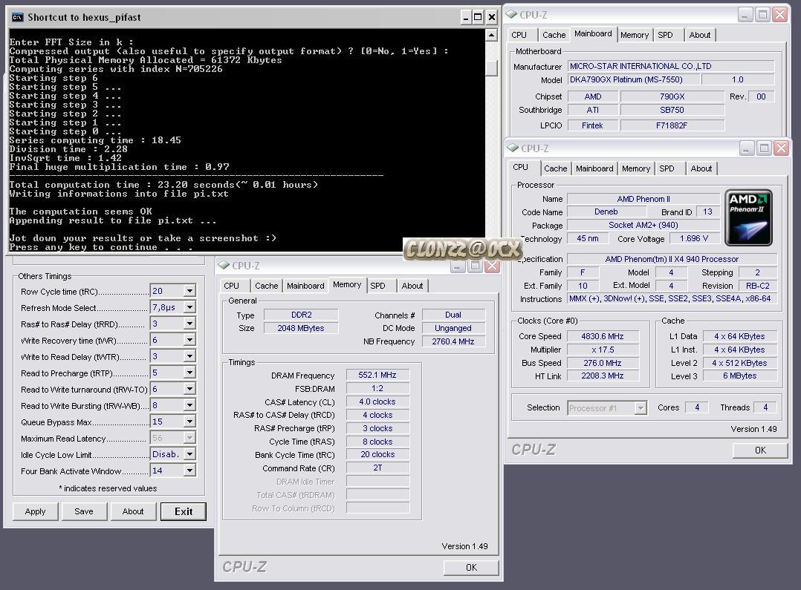Click DRAM Frequency value 552.1 MHz
The height and width of the screenshot is (590, 801).
tap(377, 375)
